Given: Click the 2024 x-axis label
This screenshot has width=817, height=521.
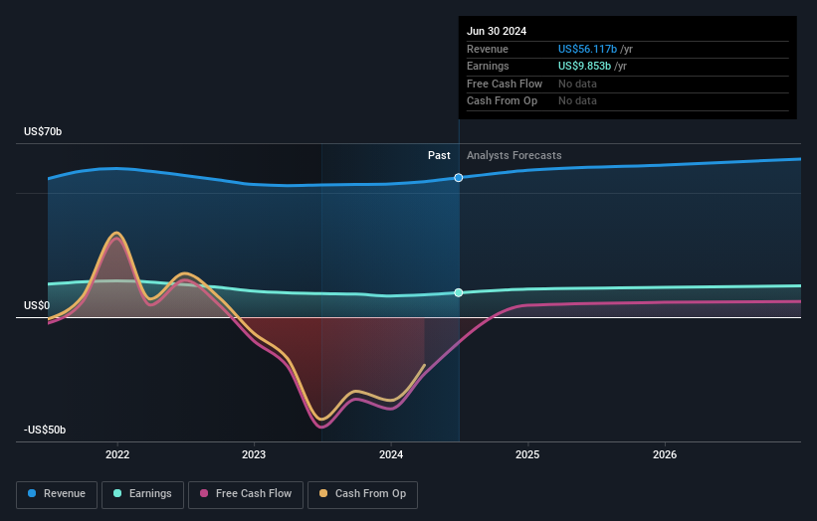Looking at the screenshot, I should [391, 455].
